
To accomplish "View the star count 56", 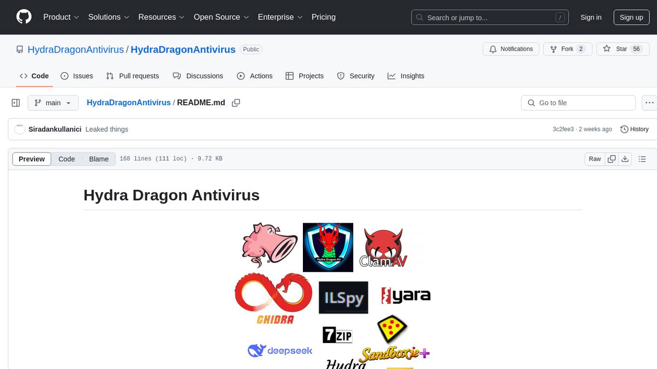I will click(x=637, y=49).
